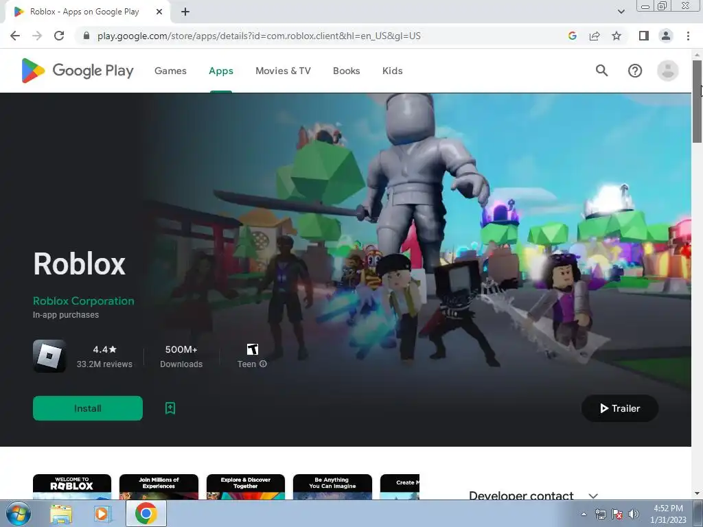Open the Help center question-mark icon

coord(635,71)
